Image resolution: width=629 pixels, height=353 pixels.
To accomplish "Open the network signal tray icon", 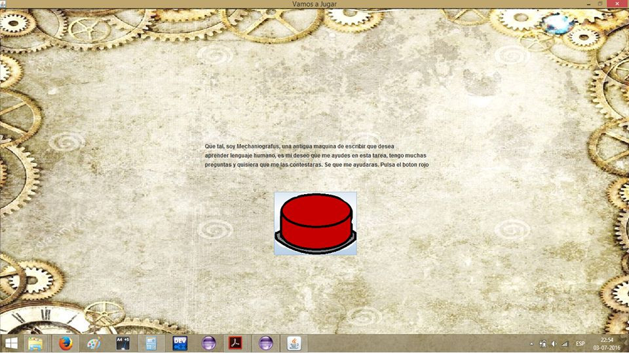I will (565, 344).
